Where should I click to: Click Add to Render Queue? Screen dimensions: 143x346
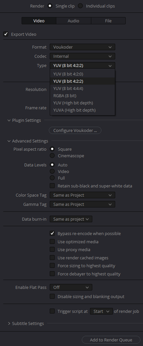[111, 340]
